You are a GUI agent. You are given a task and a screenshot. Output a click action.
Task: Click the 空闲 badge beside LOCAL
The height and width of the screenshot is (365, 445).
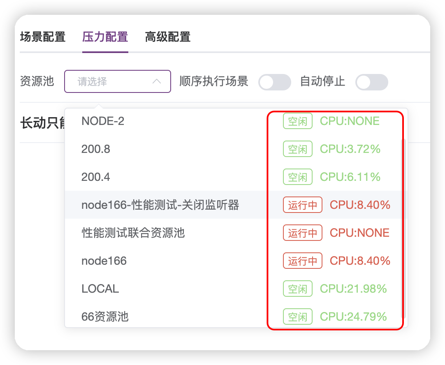(297, 289)
